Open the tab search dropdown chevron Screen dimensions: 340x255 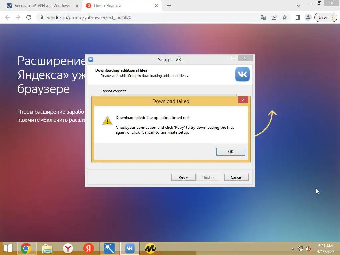tap(298, 6)
